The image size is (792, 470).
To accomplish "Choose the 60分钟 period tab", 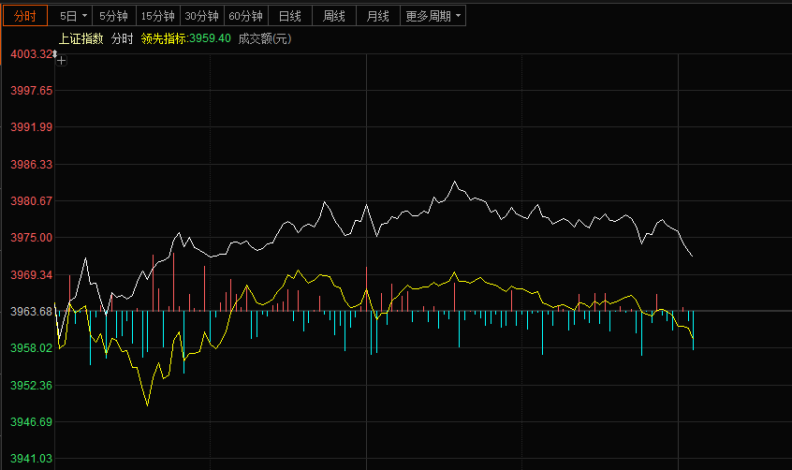I will tap(246, 16).
